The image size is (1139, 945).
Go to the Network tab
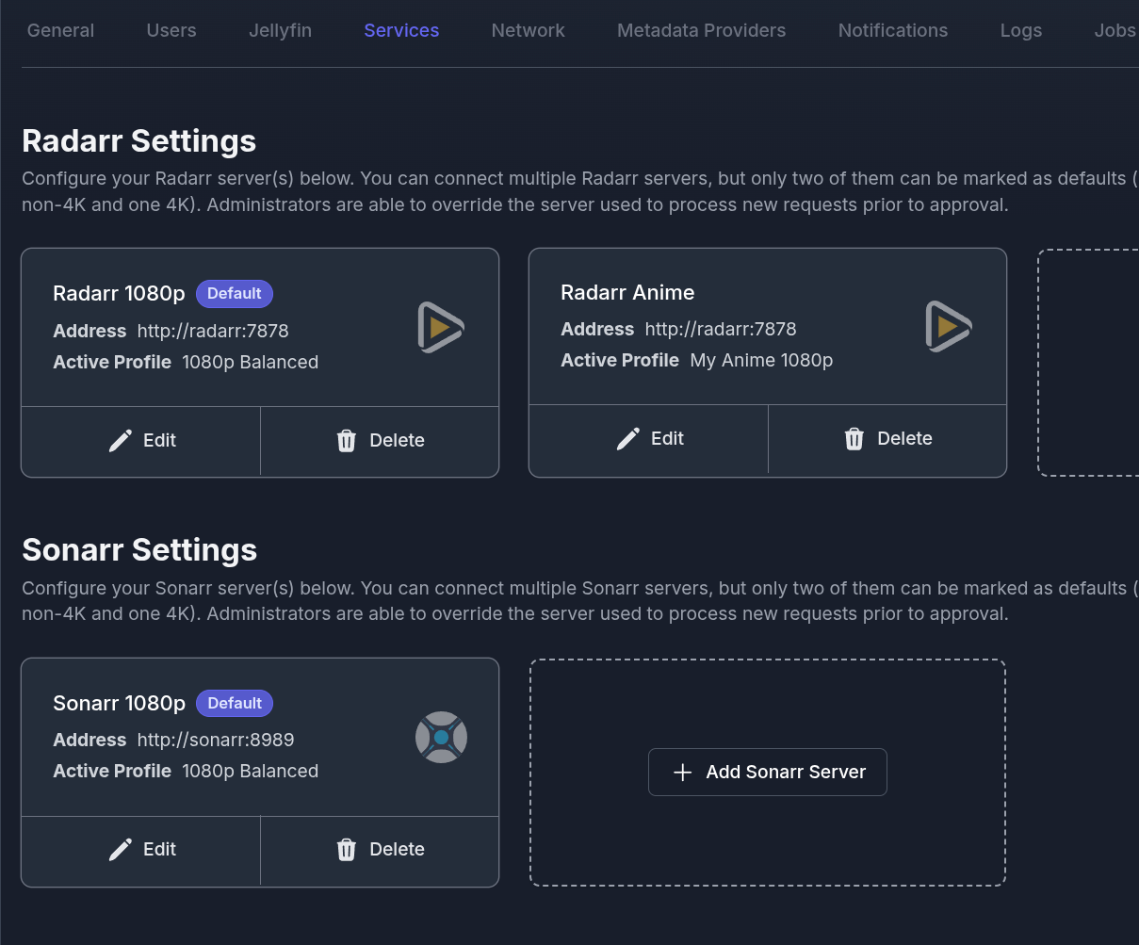[528, 30]
